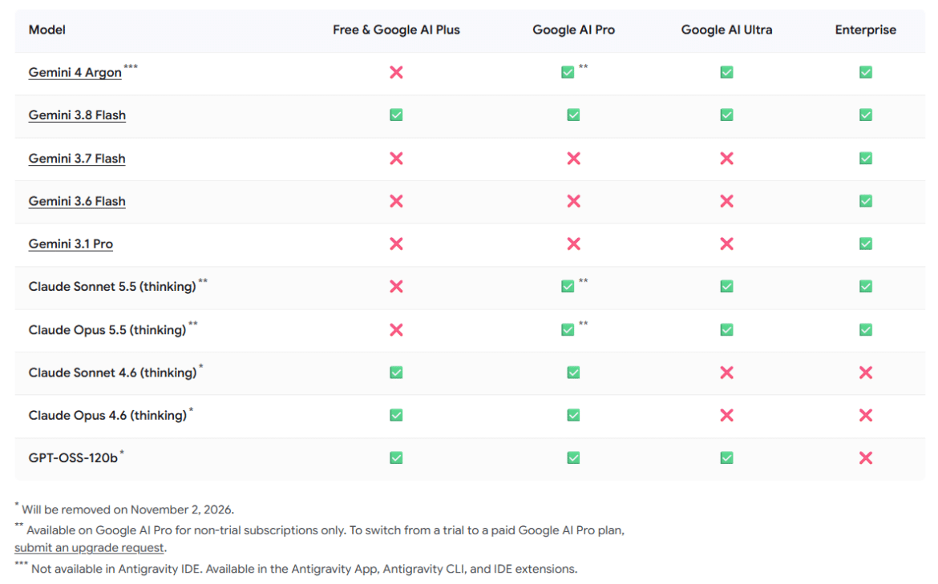Image resolution: width=938 pixels, height=584 pixels.
Task: Follow the Gemini 3.6 Flash link
Action: 77,201
